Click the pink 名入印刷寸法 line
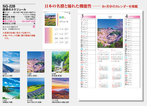Viewport: 147px width, 106px height. click(19, 21)
